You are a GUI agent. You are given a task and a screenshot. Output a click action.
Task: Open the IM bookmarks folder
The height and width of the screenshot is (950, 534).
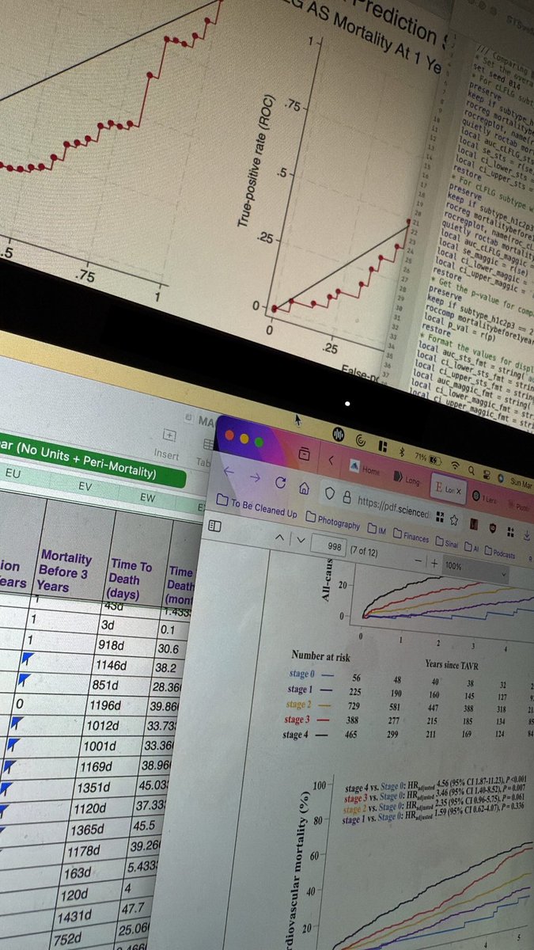[377, 531]
